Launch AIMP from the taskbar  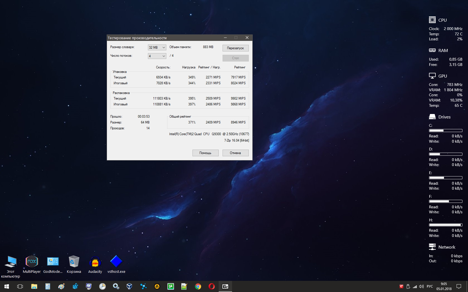[x=157, y=286]
